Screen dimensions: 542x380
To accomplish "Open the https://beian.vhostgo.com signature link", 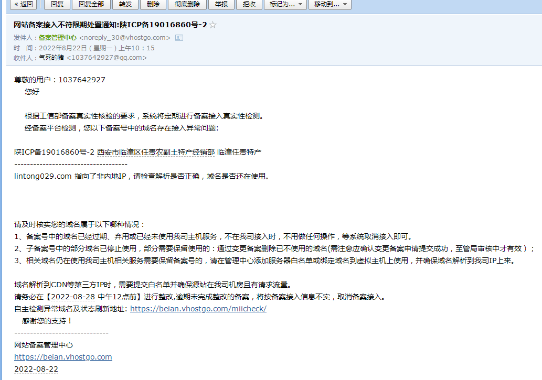I will 63,357.
